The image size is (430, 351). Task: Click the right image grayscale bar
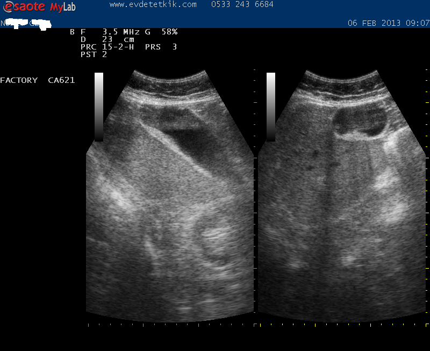coord(271,107)
